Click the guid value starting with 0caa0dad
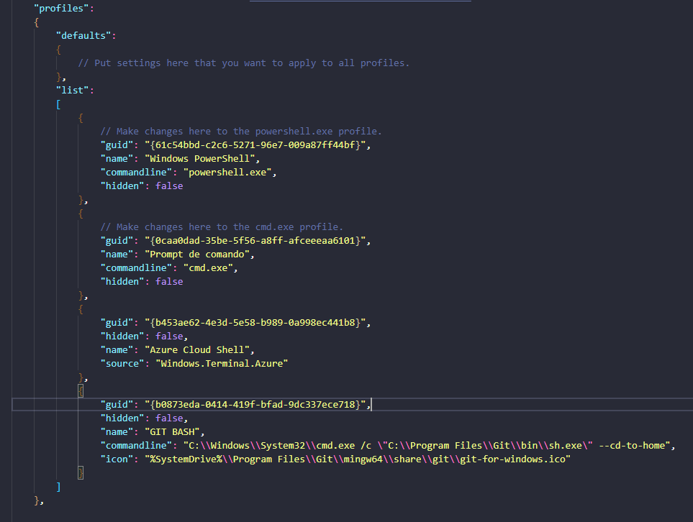Screen dimensions: 693x522 pos(255,241)
